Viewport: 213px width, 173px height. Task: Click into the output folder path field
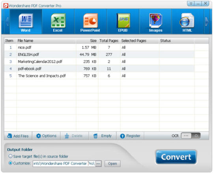(64, 163)
